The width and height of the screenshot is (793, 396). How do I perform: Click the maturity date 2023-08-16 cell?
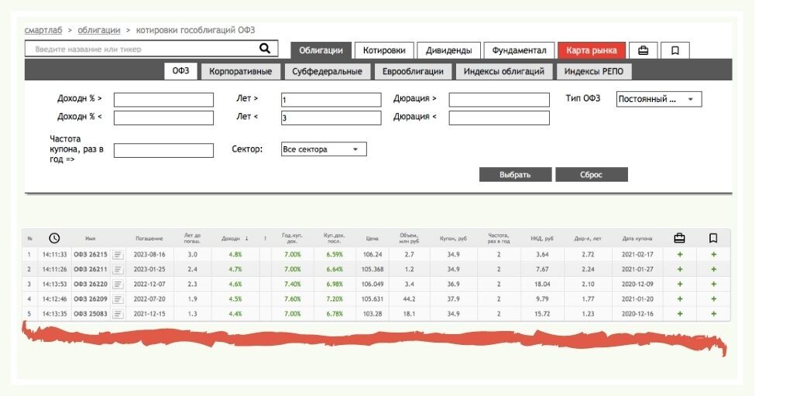click(149, 254)
